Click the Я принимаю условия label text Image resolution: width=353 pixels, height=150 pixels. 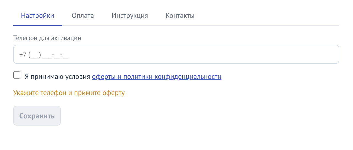(x=57, y=77)
